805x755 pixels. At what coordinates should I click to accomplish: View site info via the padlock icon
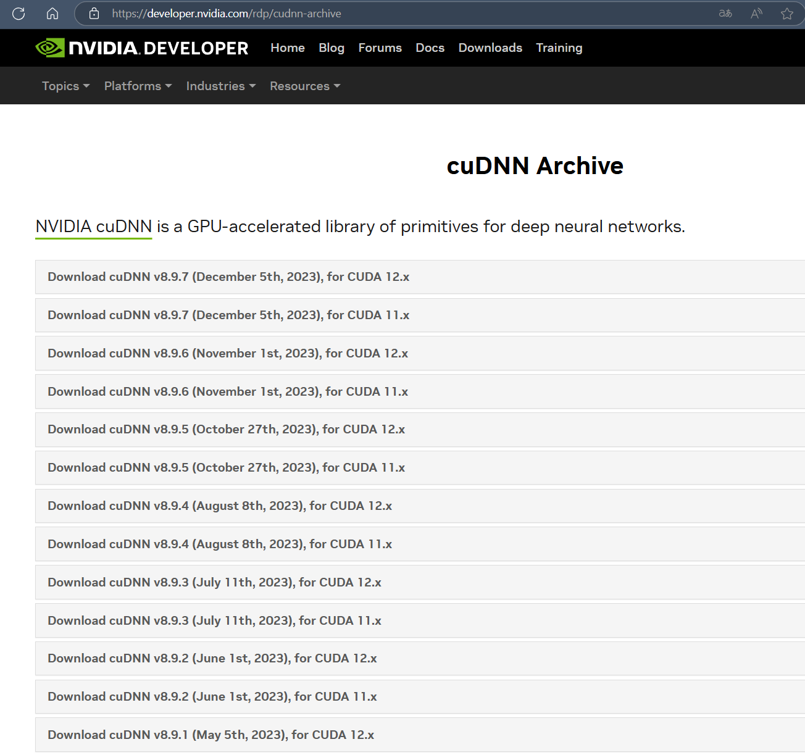click(x=94, y=14)
